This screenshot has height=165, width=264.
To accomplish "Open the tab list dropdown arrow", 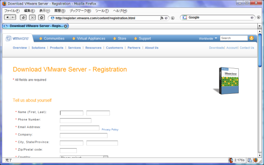I will [259, 26].
